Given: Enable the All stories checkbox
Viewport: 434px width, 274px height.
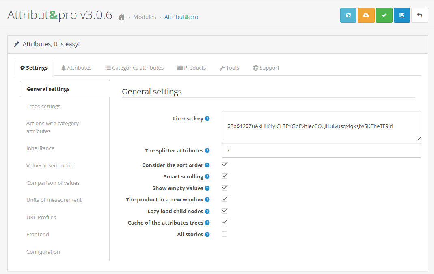Looking at the screenshot, I should pos(225,234).
